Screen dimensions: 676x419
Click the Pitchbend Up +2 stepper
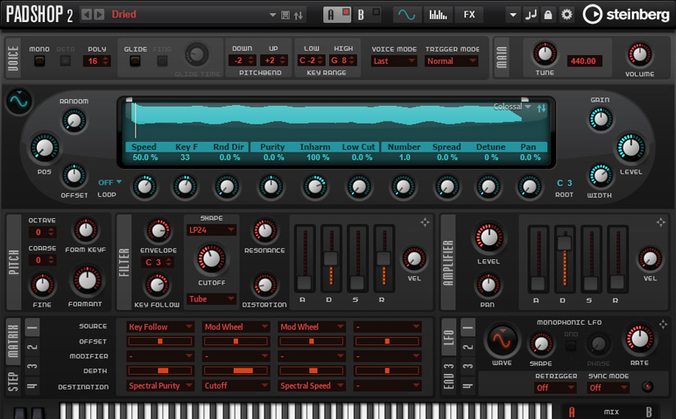click(x=275, y=61)
